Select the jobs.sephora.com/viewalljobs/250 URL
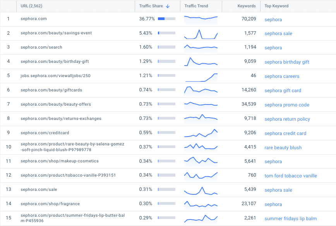 pos(55,76)
